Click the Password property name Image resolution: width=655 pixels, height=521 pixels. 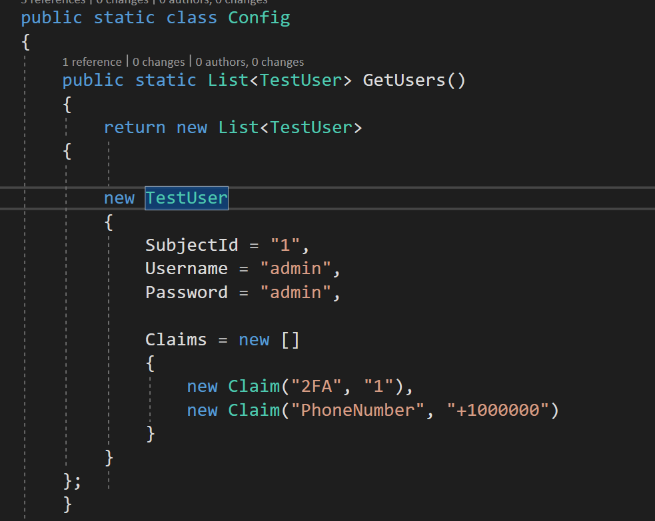[187, 292]
